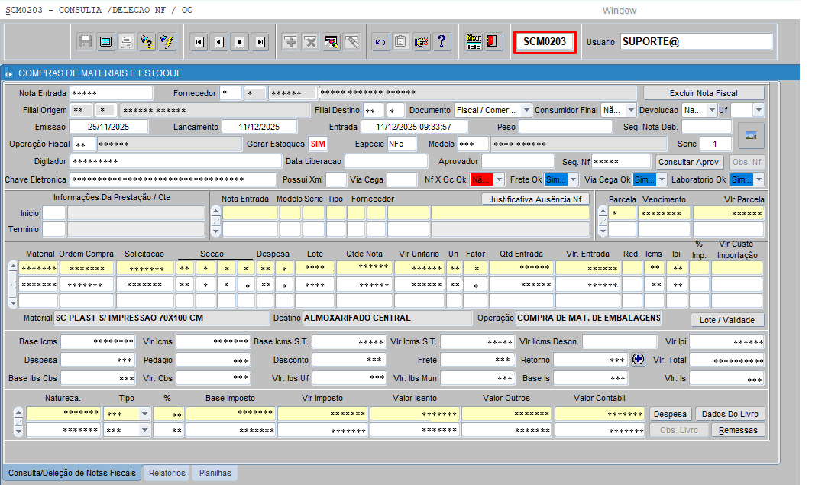Open help via the question mark icon

click(441, 41)
